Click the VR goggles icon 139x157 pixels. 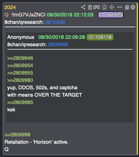click(97, 7)
